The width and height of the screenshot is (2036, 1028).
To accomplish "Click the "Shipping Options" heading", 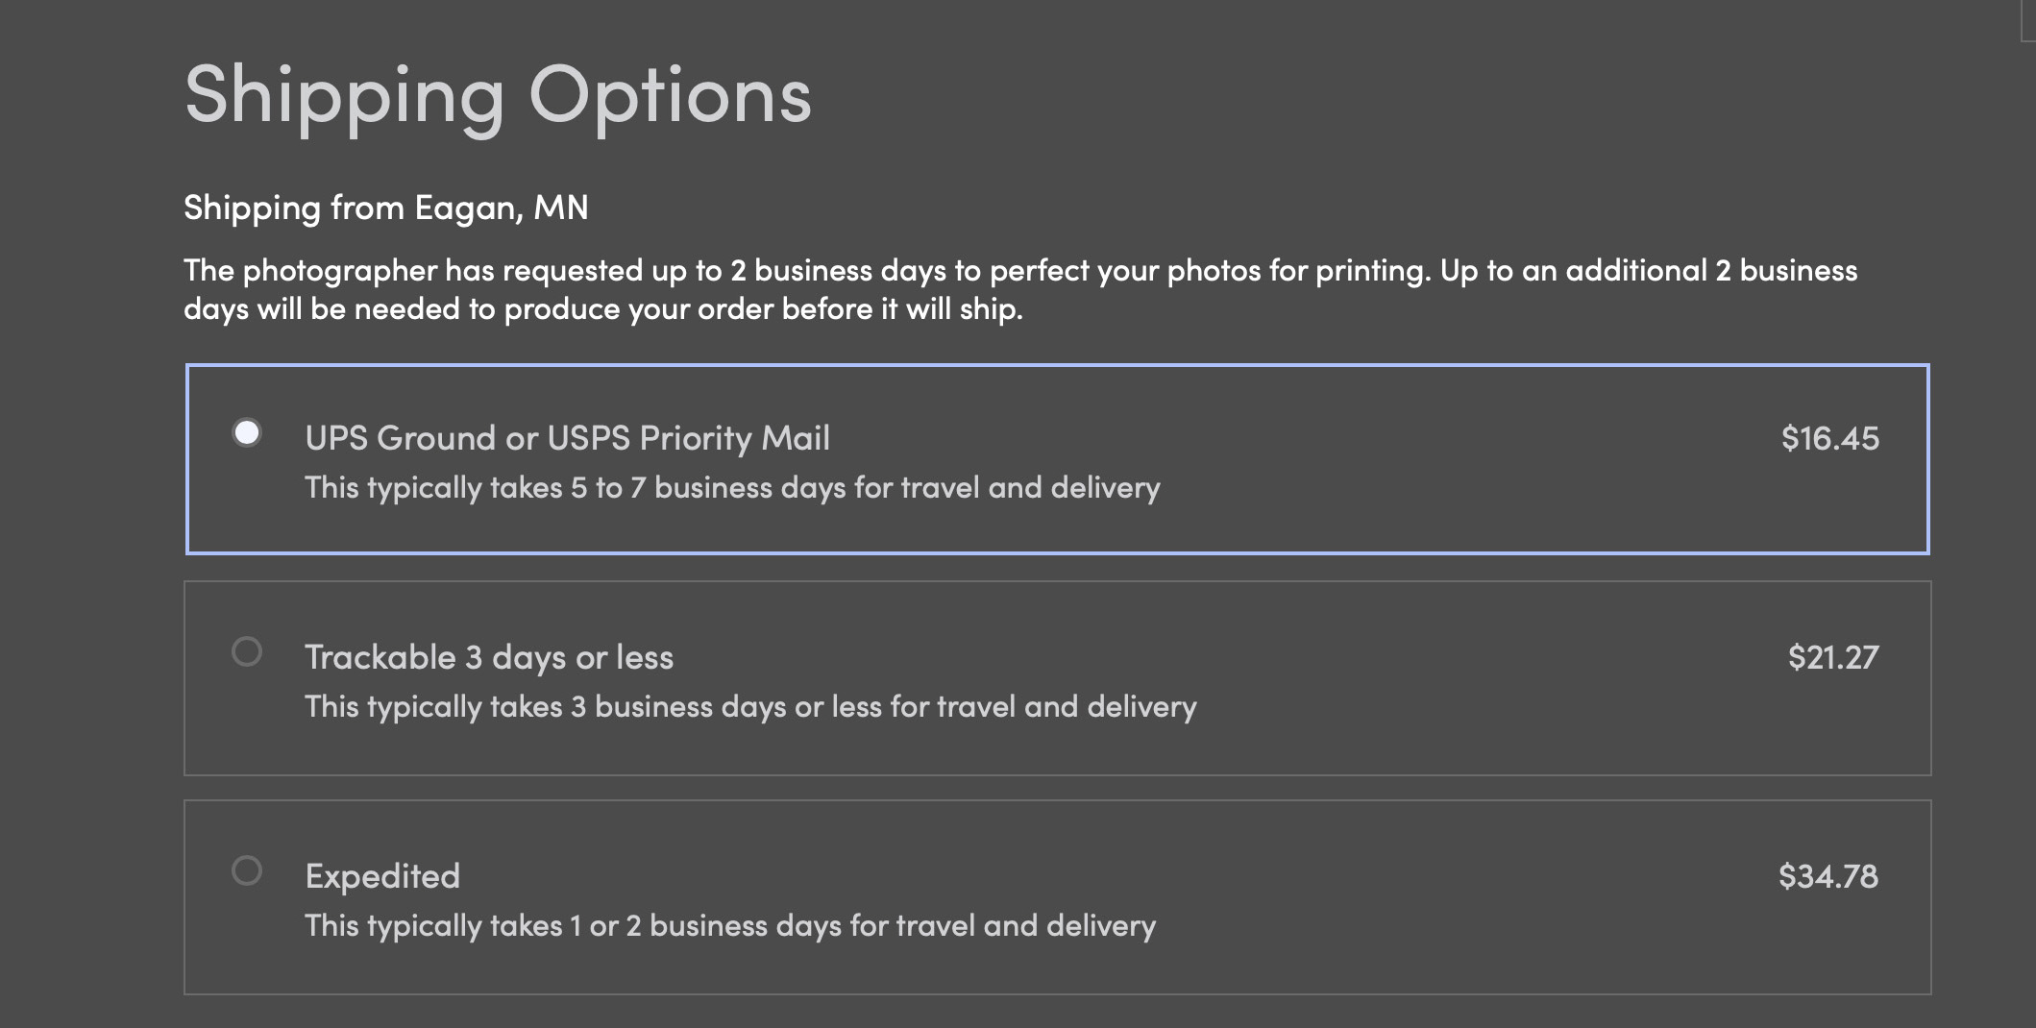I will point(498,96).
